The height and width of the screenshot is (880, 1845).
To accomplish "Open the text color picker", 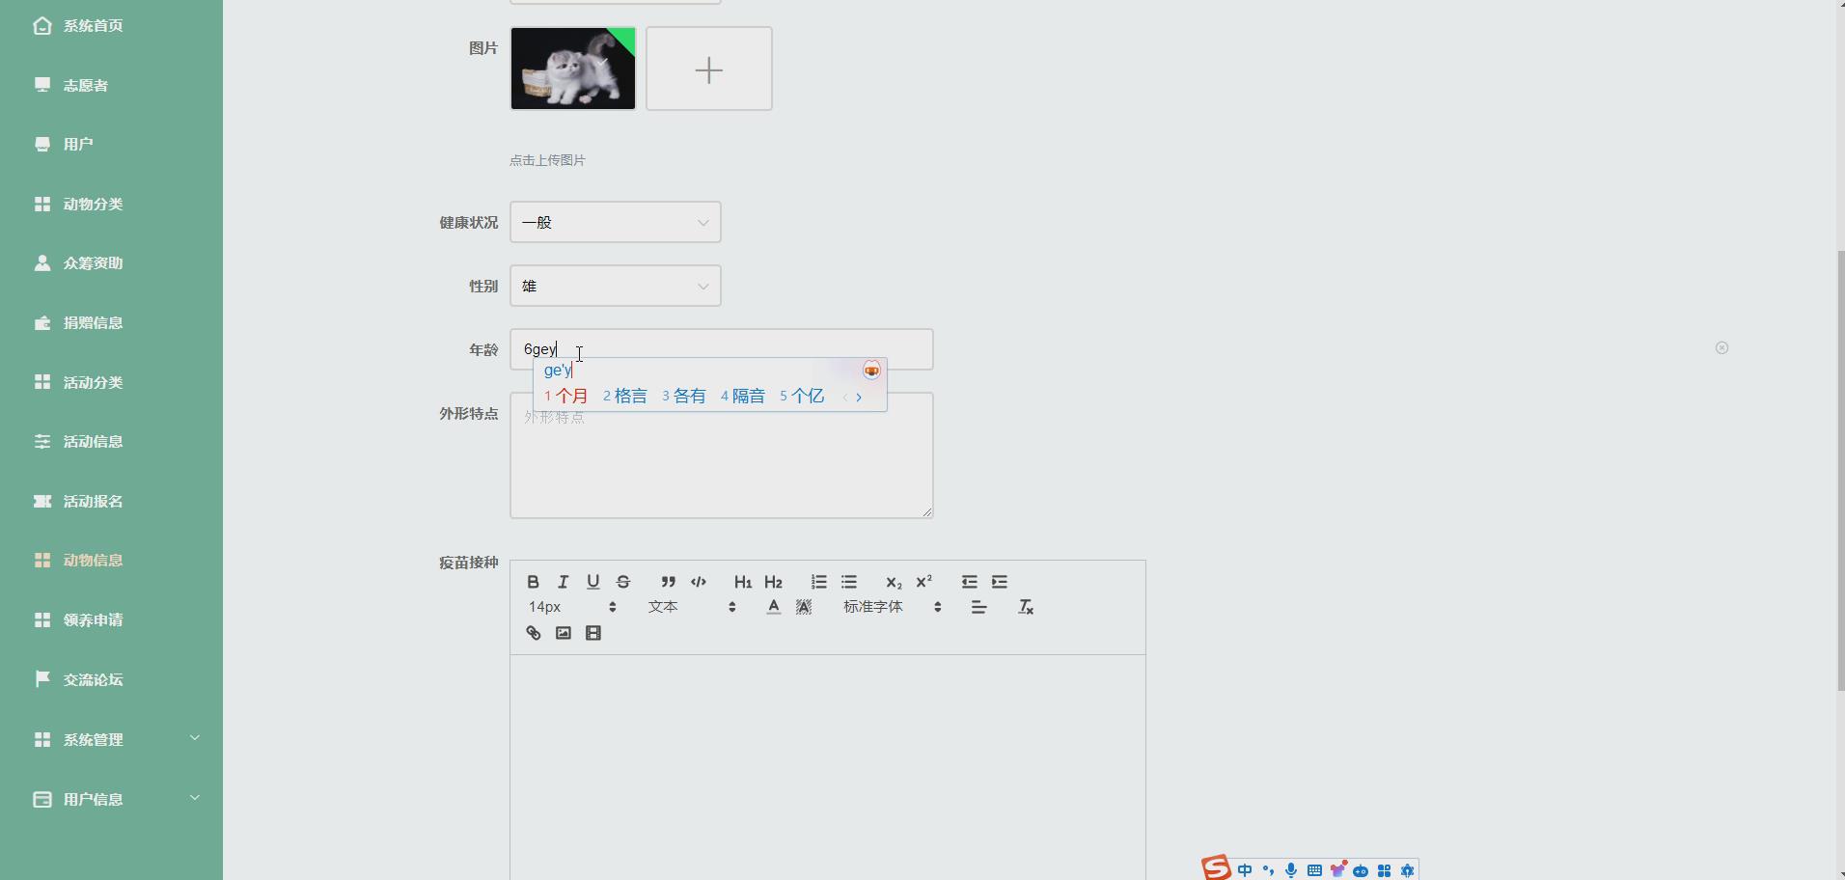I will 773,607.
